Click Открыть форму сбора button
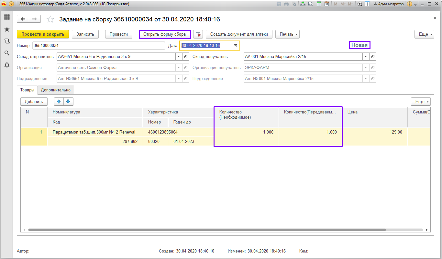This screenshot has height=259, width=442. pyautogui.click(x=164, y=34)
